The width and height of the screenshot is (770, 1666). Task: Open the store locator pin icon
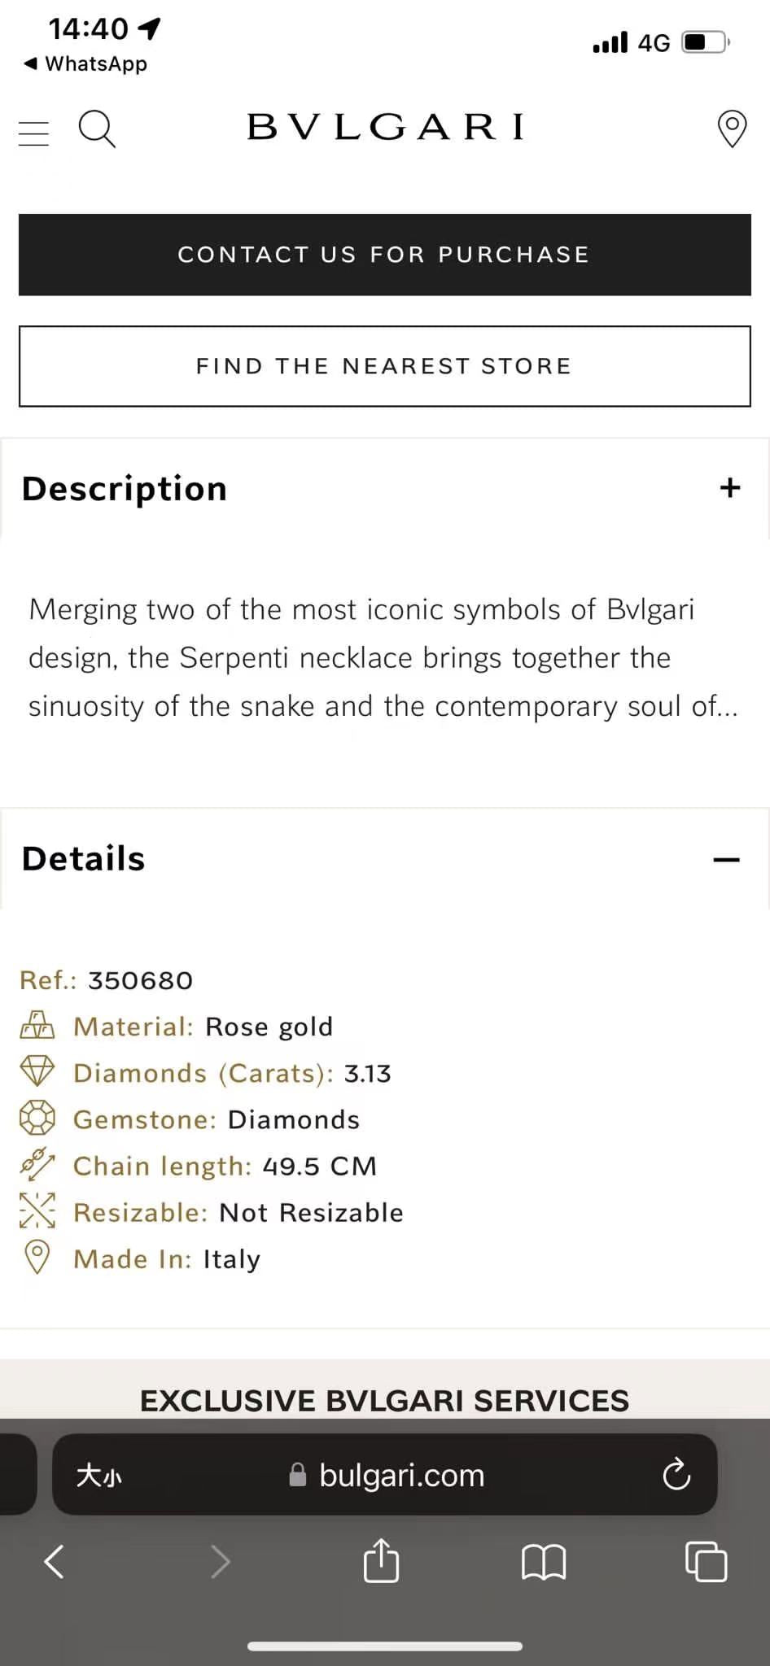coord(732,129)
